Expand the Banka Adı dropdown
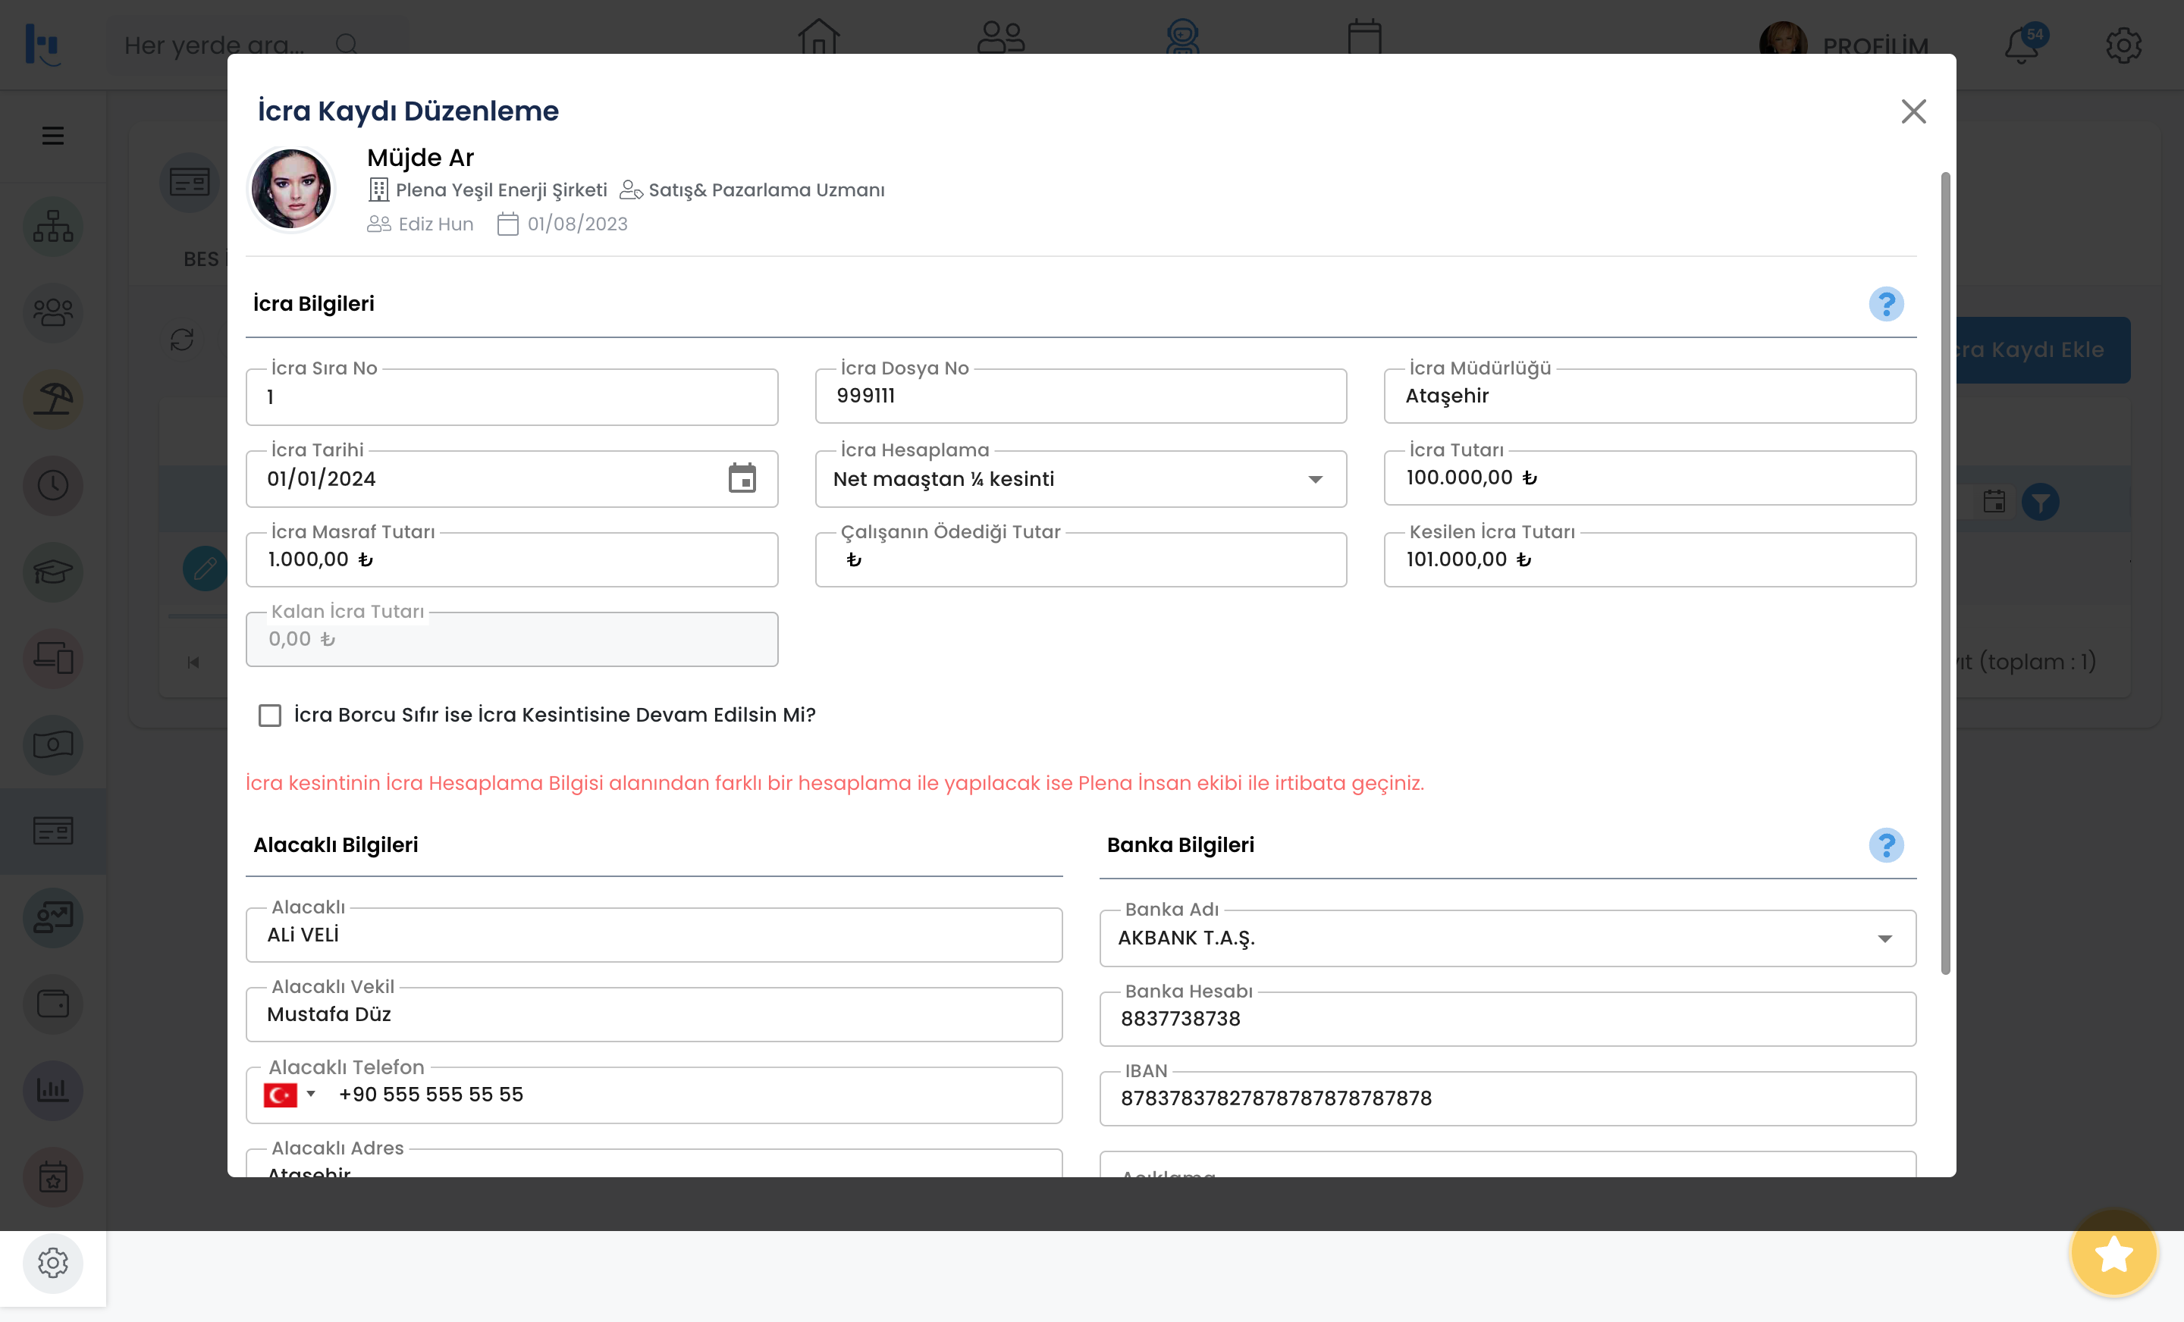Viewport: 2184px width, 1322px height. [1884, 938]
